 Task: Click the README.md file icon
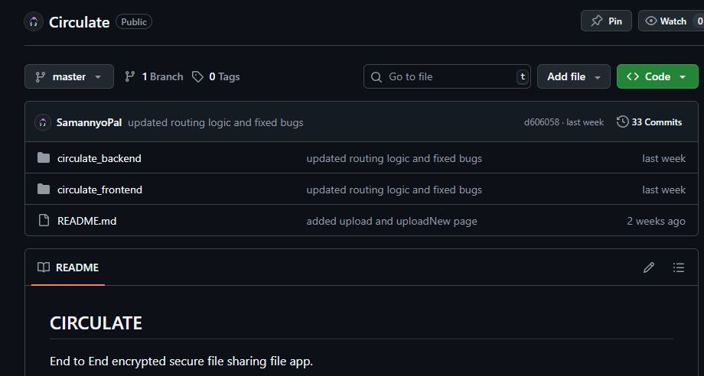(44, 221)
